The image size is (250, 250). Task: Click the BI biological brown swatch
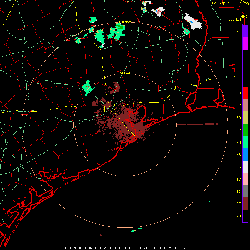click(245, 204)
